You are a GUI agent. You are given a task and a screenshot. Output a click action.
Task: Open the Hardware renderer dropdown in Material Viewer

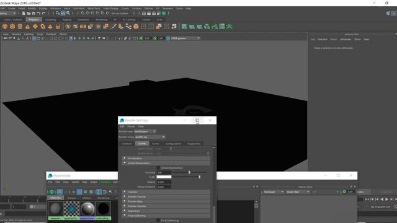[x=274, y=192]
